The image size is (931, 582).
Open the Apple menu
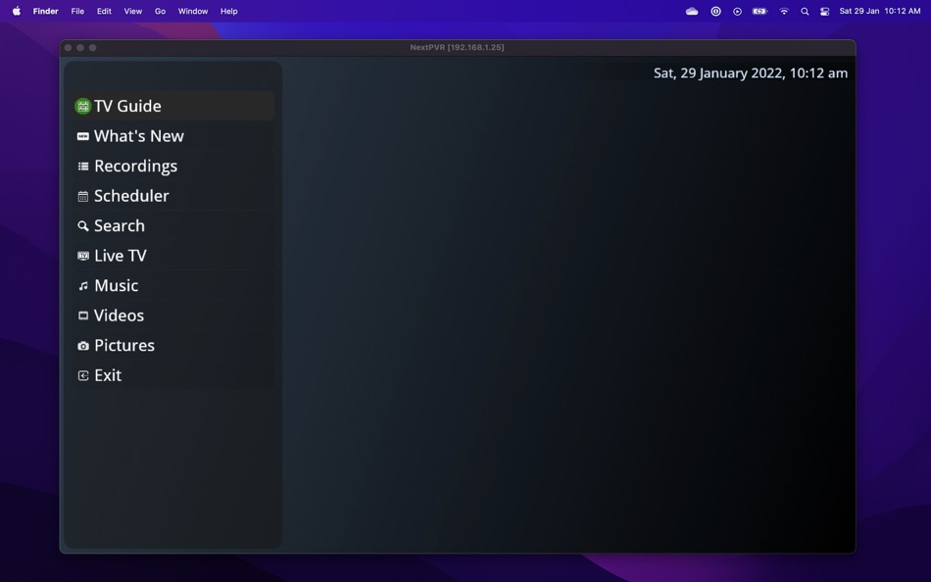tap(17, 11)
